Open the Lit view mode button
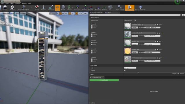185x104 pixels. [x=12, y=13]
